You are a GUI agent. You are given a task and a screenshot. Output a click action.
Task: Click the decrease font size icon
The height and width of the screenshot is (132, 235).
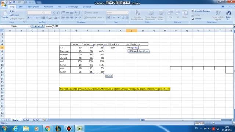pos(57,13)
